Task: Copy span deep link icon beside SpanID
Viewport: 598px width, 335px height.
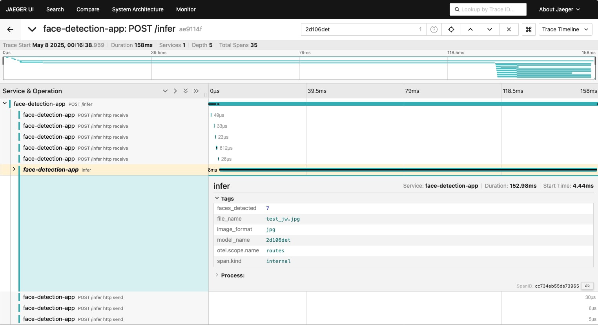Action: (x=587, y=286)
